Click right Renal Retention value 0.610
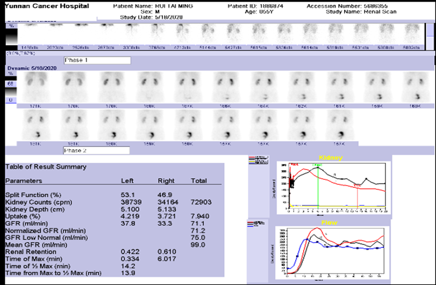The width and height of the screenshot is (436, 285). click(167, 252)
